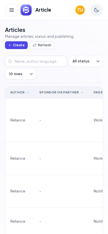The height and width of the screenshot is (234, 108).
Task: Toggle dark mode with moon icon
Action: (x=96, y=10)
